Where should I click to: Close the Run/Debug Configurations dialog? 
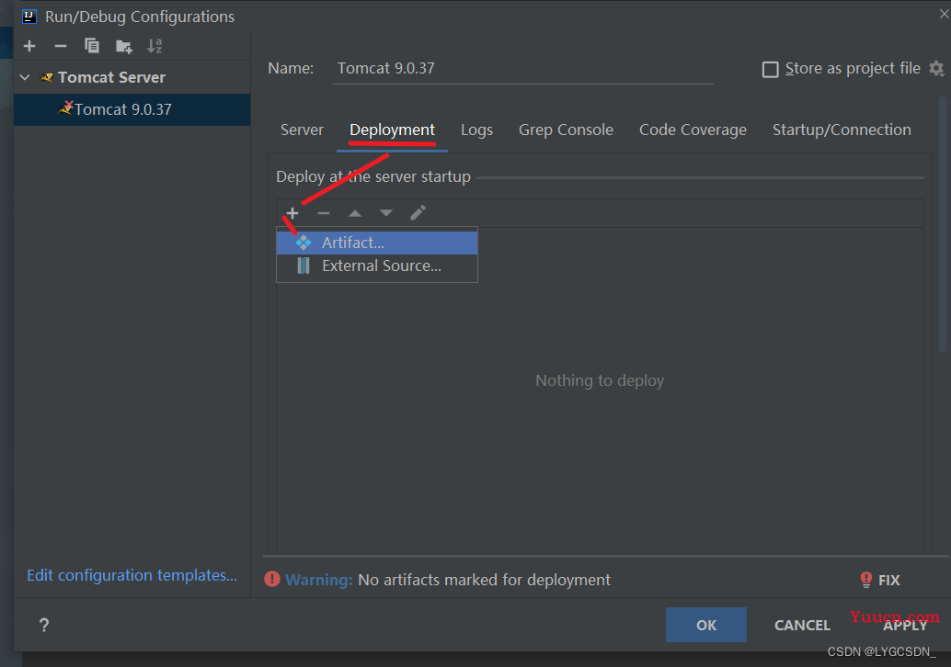pyautogui.click(x=945, y=14)
